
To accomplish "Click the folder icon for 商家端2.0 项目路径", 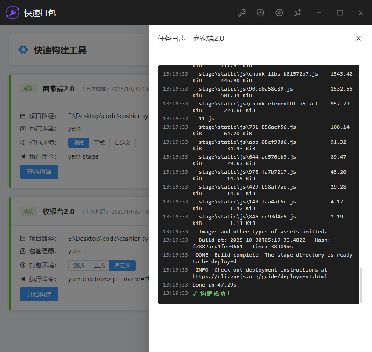I will tap(23, 116).
